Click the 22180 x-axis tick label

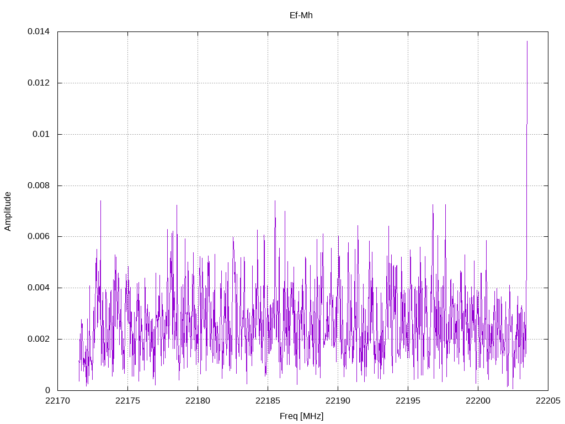[198, 401]
